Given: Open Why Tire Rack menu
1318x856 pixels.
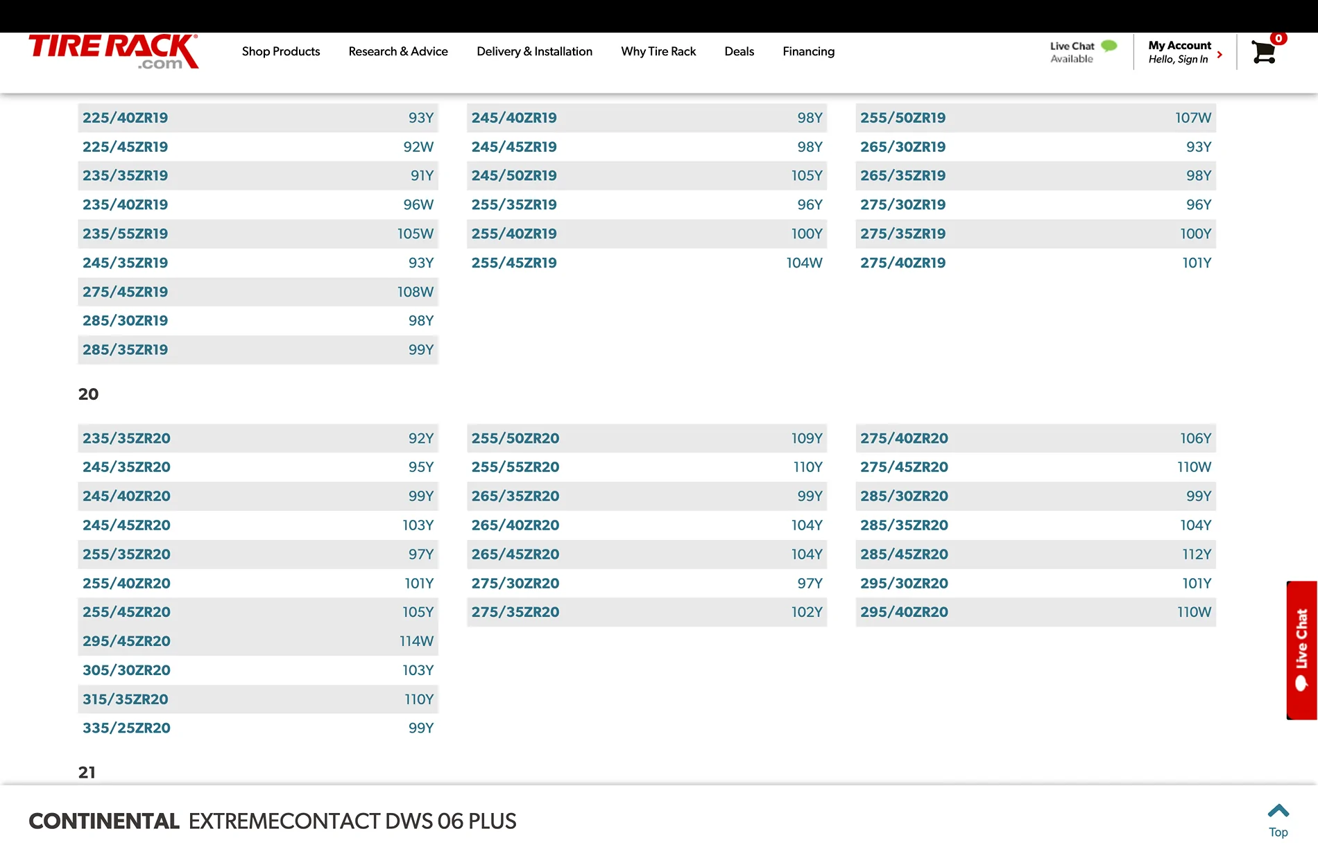Looking at the screenshot, I should click(x=658, y=51).
